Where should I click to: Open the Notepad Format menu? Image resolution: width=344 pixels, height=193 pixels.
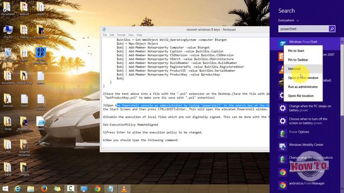pos(121,35)
